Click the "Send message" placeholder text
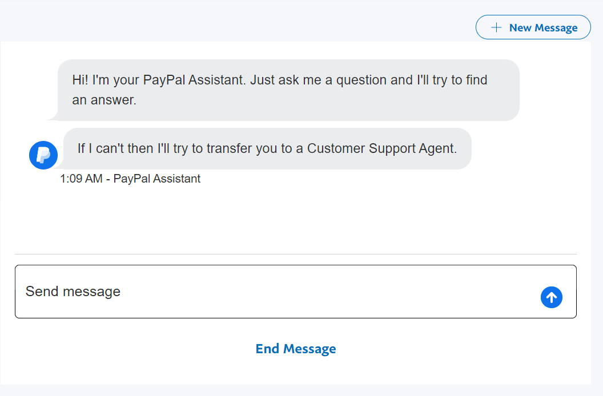Screen dimensions: 603x396 point(73,292)
